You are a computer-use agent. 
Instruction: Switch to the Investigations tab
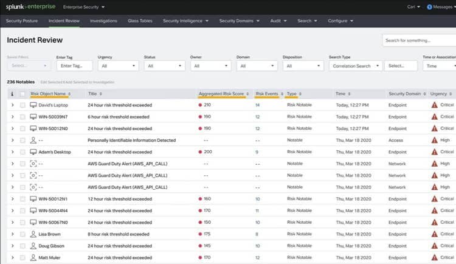pyautogui.click(x=103, y=21)
